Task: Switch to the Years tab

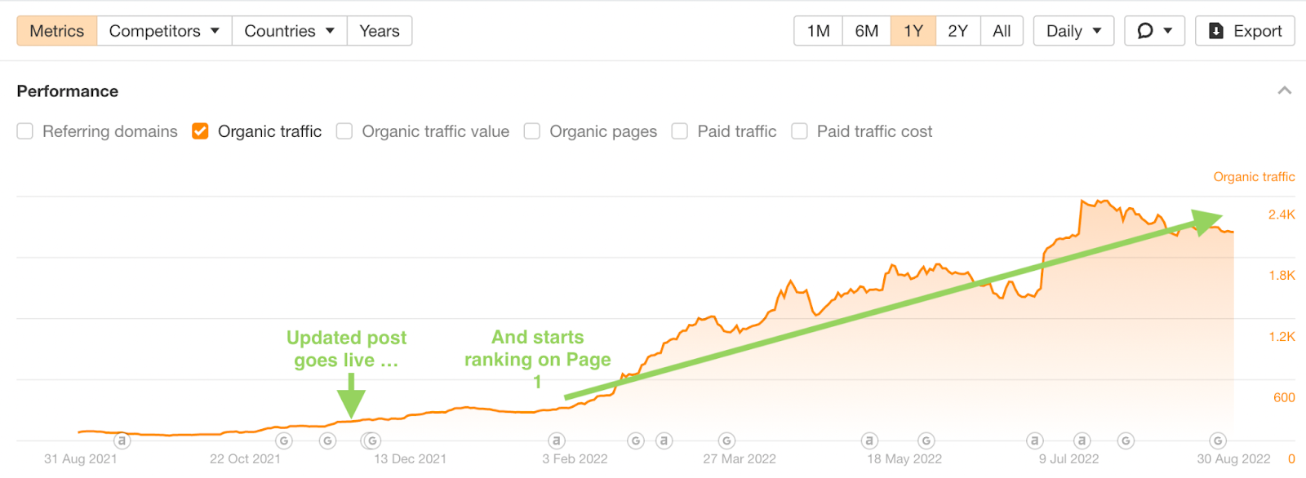Action: [380, 31]
